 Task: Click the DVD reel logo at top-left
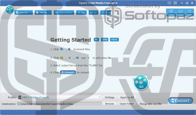point(10,9)
